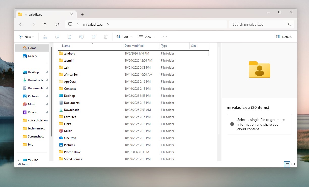Click the Search mrvaladis.eu field
309x187 pixels.
[262, 24]
